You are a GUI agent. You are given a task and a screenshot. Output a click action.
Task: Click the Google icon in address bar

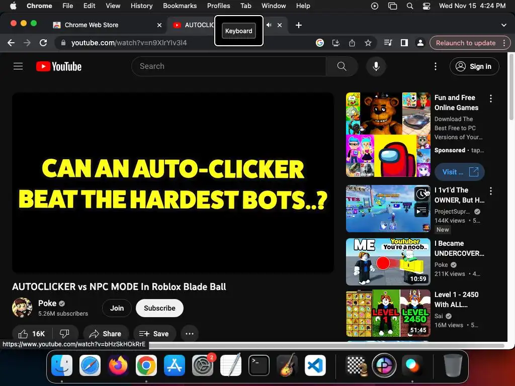[x=319, y=43]
